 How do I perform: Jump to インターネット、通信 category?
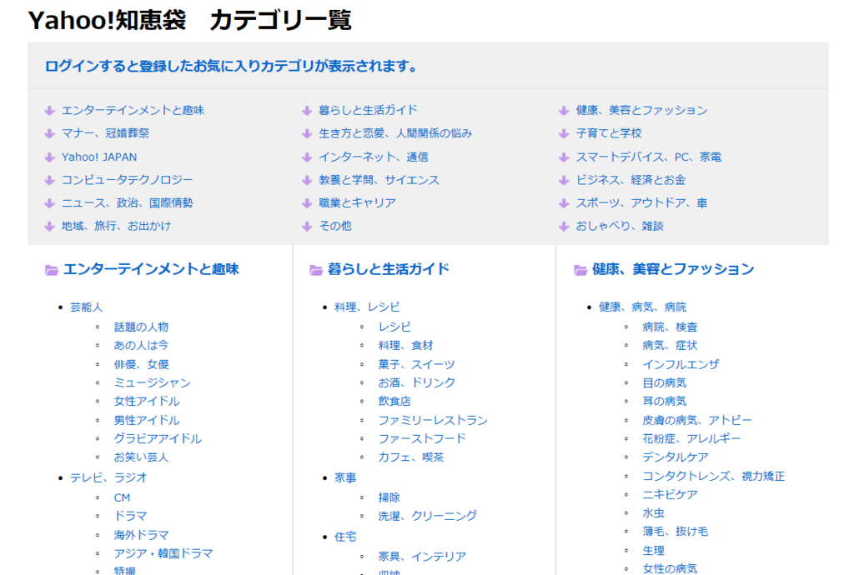[x=374, y=157]
